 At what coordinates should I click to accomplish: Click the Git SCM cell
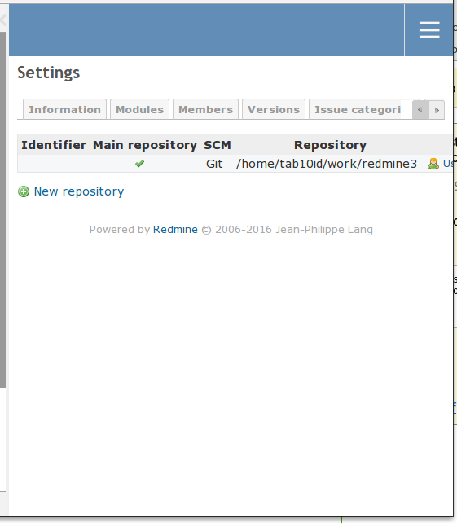(x=214, y=164)
